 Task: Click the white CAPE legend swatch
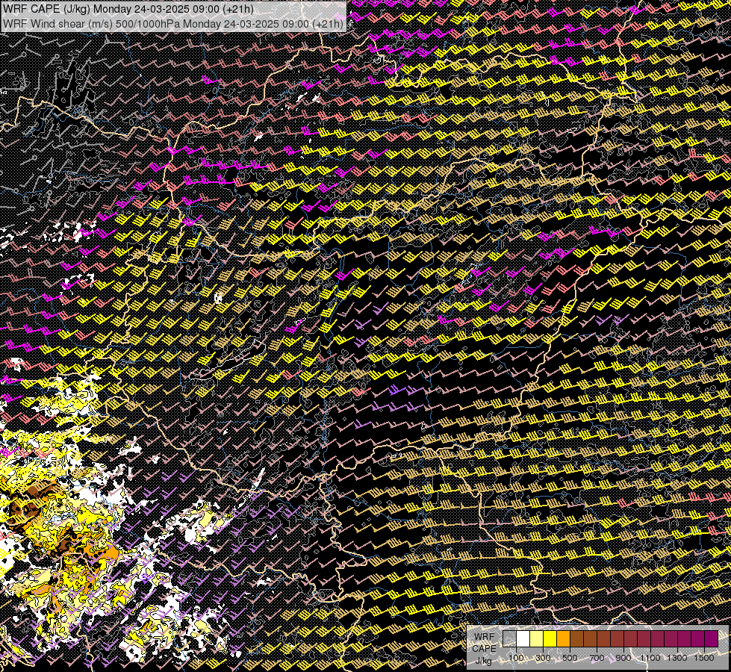click(523, 639)
